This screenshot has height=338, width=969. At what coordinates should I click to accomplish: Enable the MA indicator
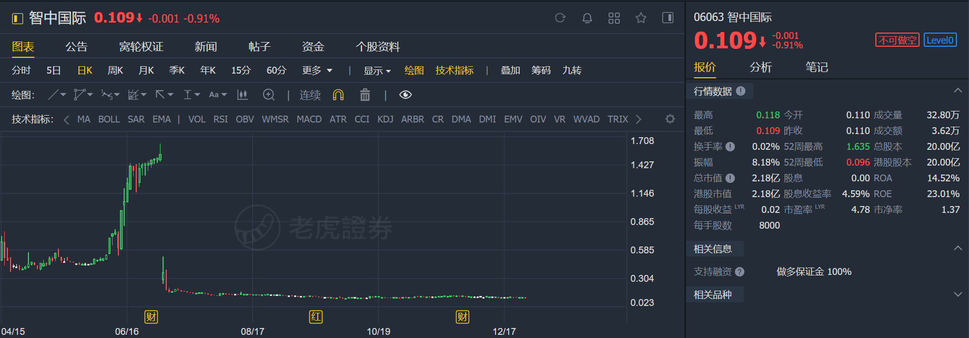click(x=84, y=119)
